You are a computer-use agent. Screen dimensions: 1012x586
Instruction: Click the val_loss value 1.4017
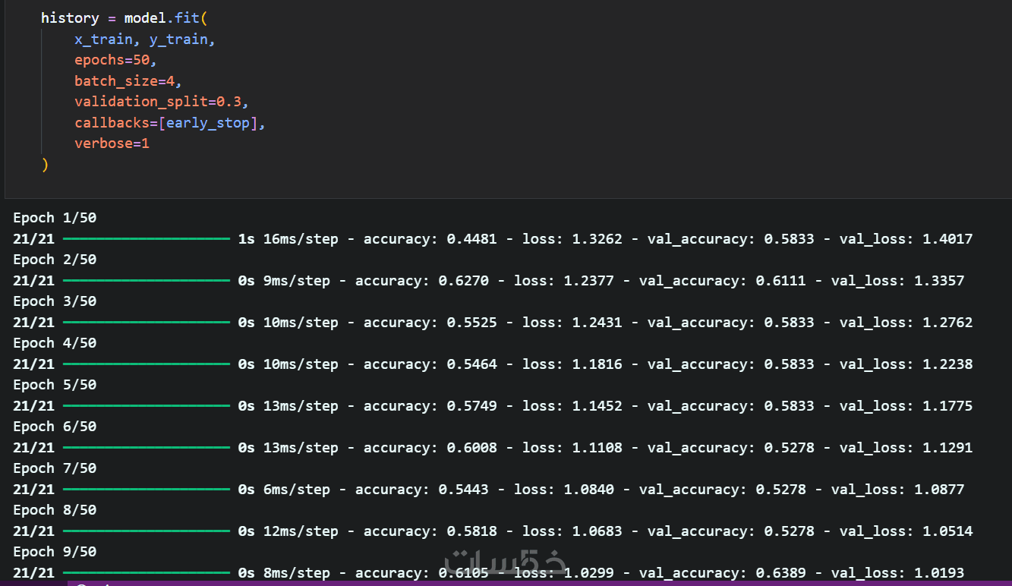(x=947, y=239)
